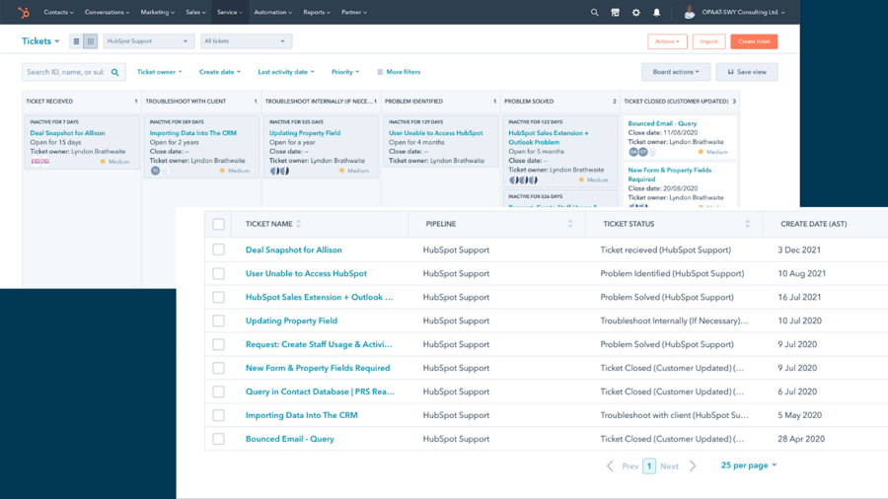The image size is (888, 499).
Task: Change the 25 per page setting
Action: point(748,465)
